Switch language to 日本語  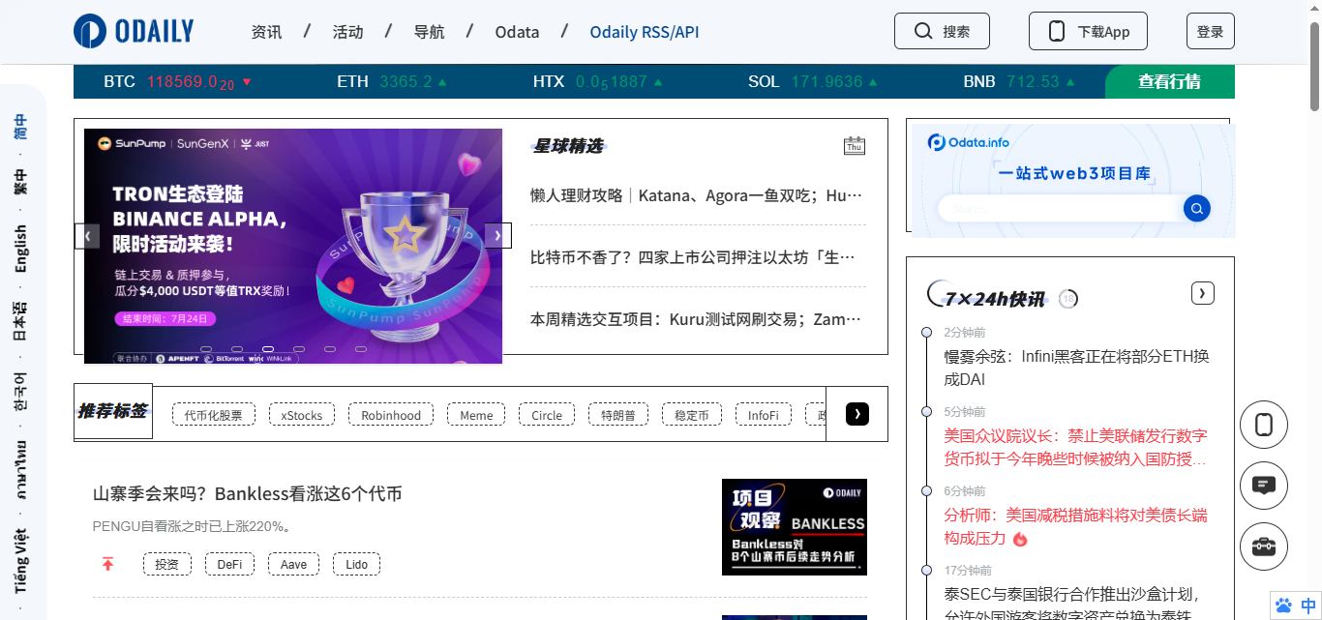pyautogui.click(x=20, y=320)
